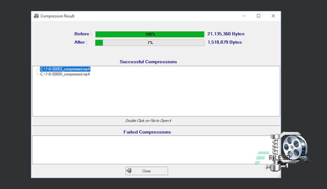Click the Successful Compressions heading
Image resolution: width=327 pixels, height=189 pixels.
148,62
